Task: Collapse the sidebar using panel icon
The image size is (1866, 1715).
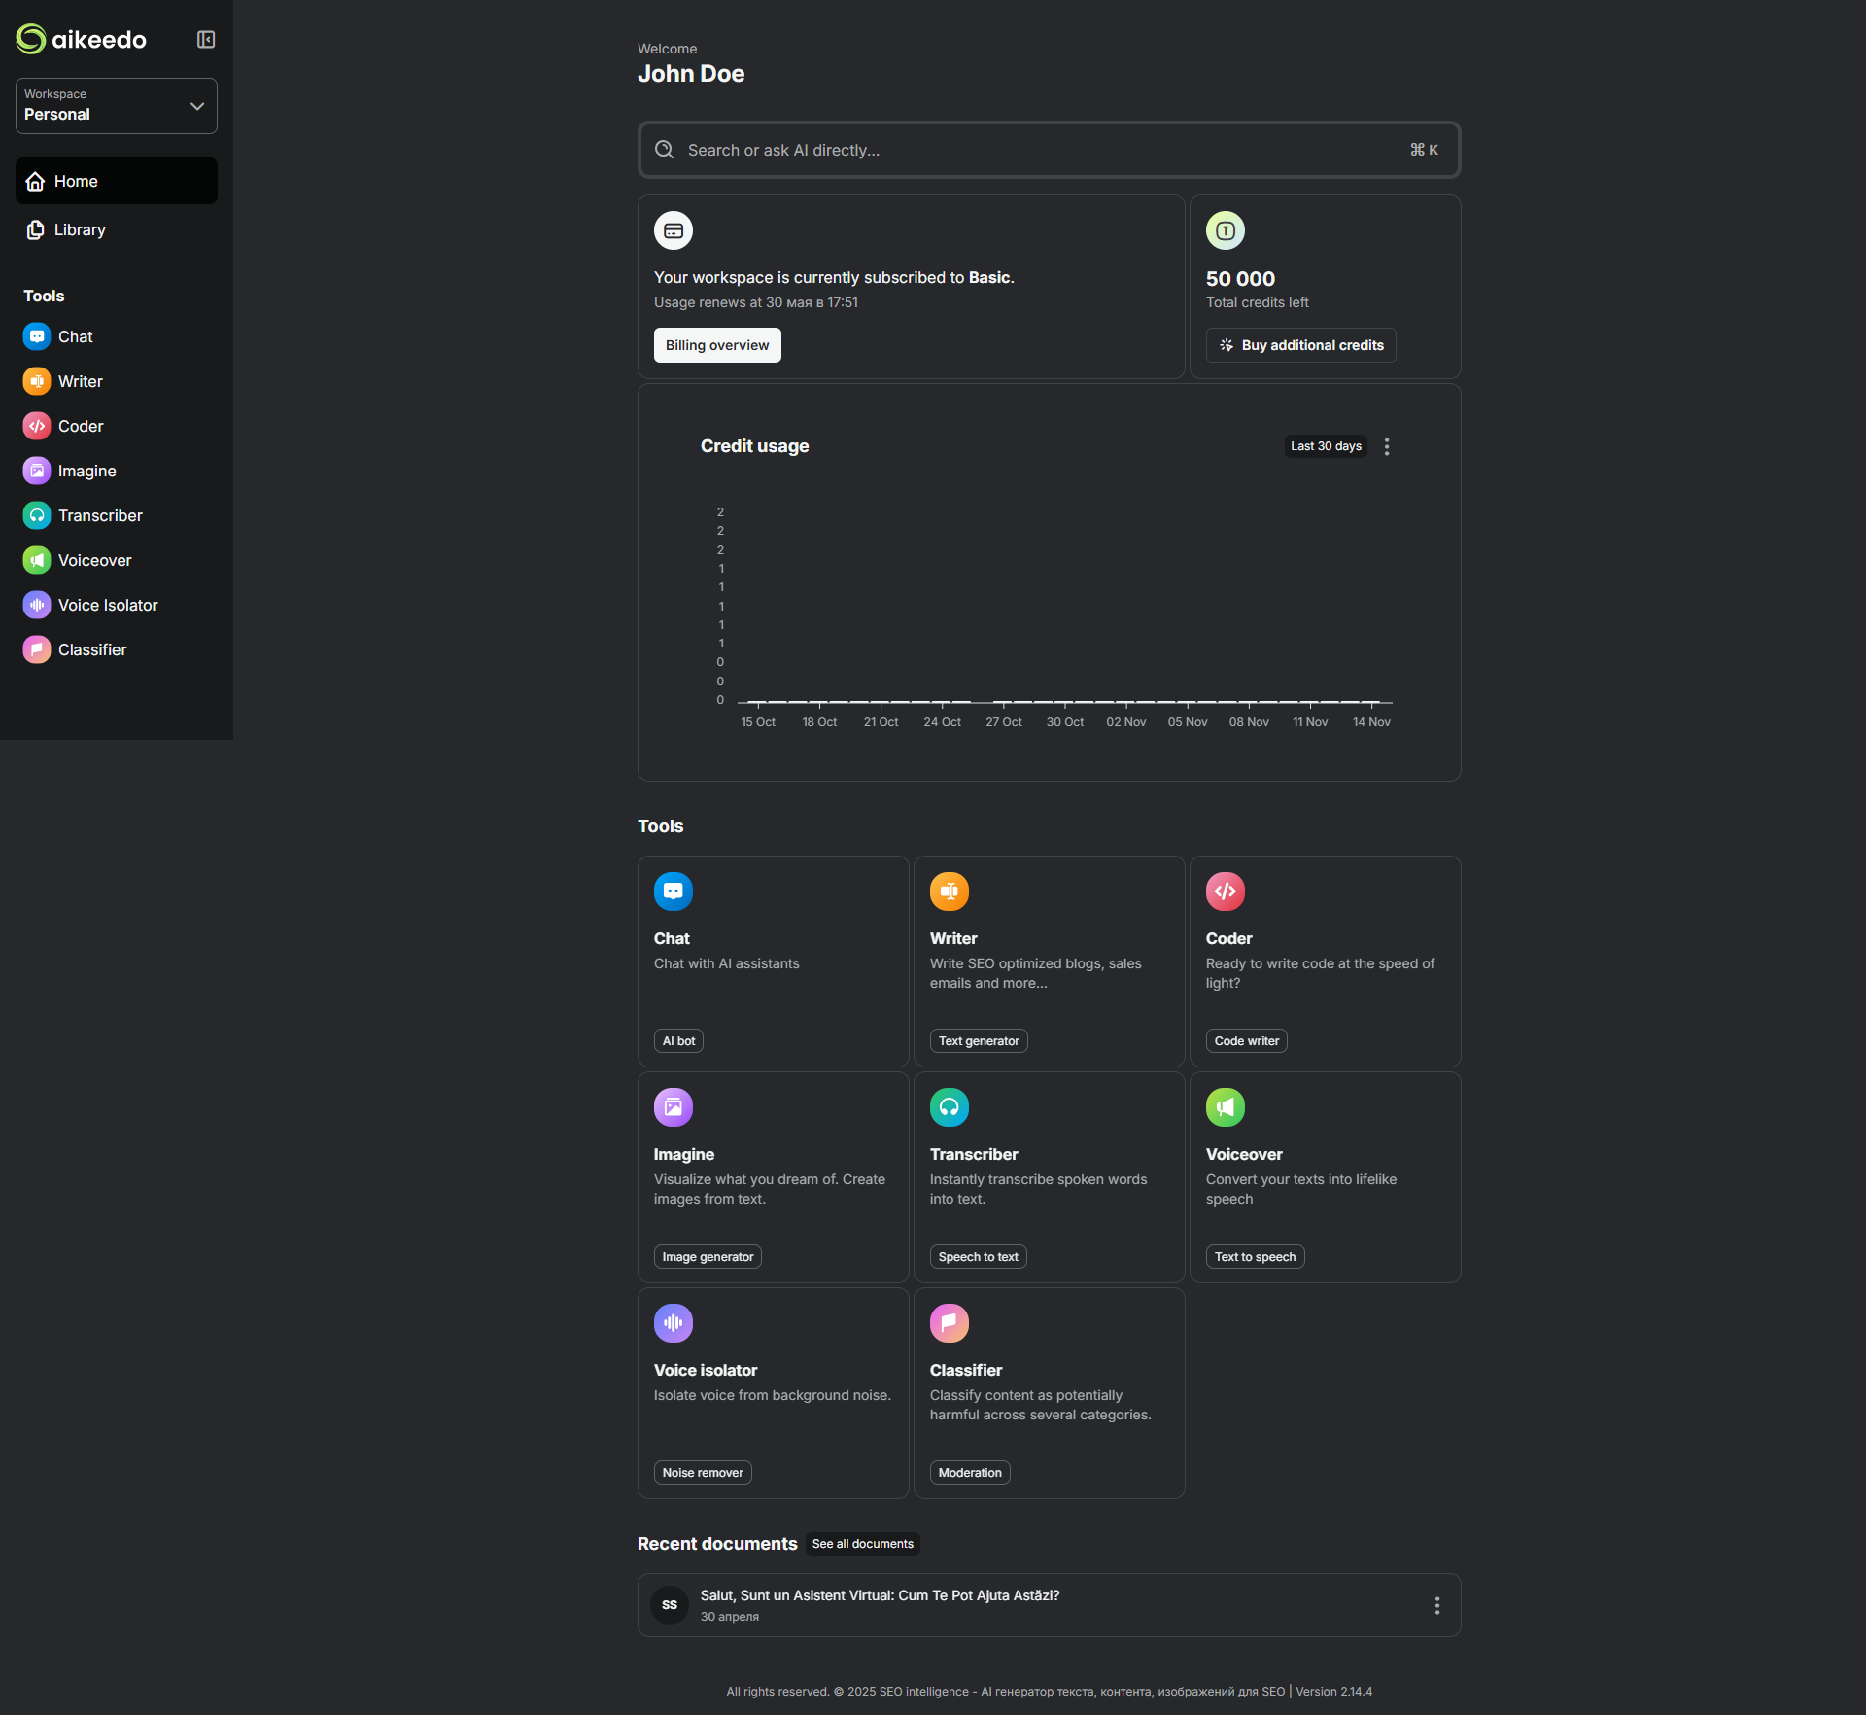Action: click(x=206, y=40)
